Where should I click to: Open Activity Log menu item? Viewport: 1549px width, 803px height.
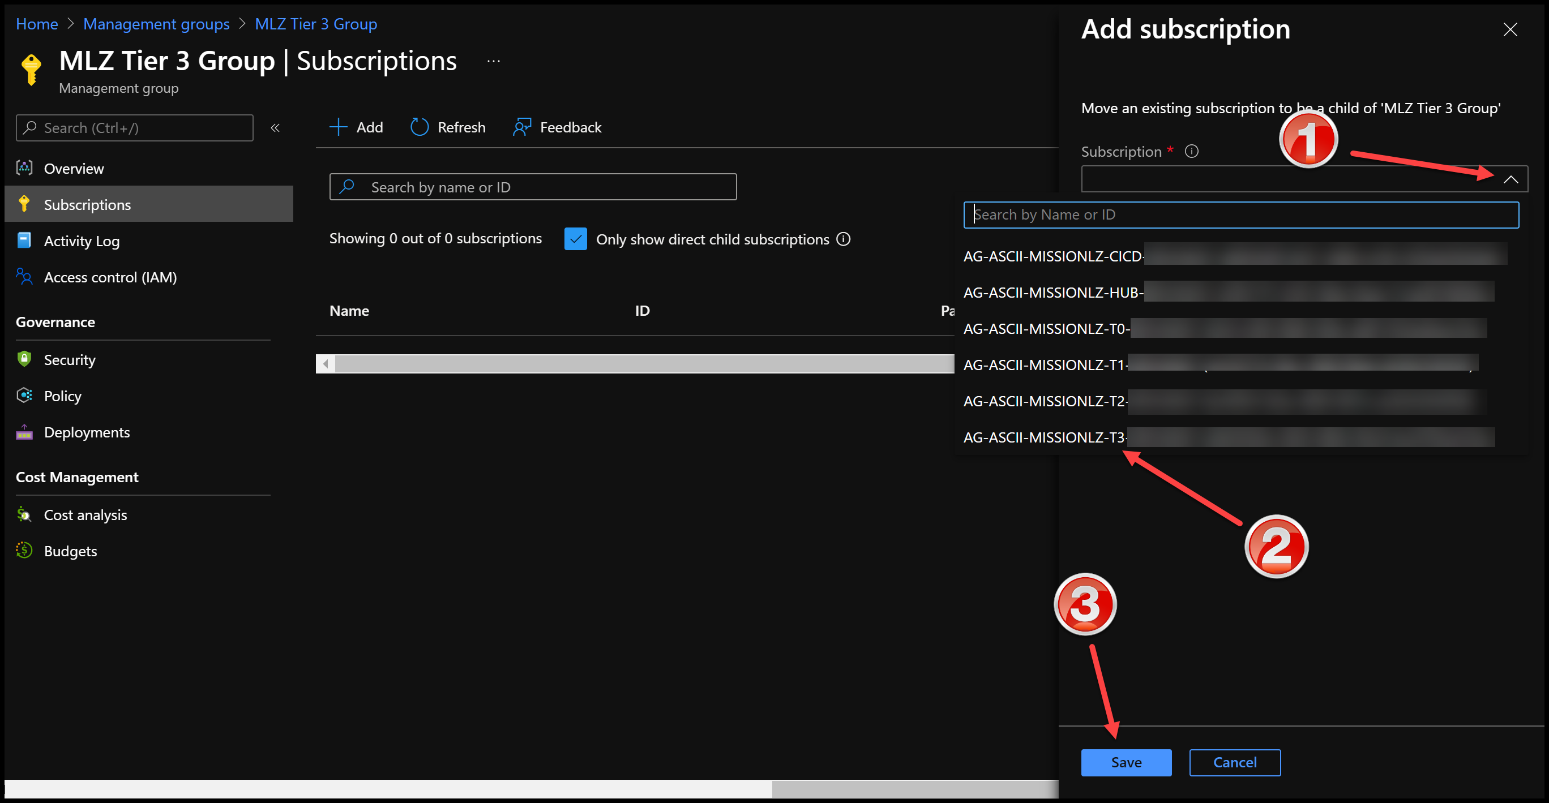click(148, 241)
